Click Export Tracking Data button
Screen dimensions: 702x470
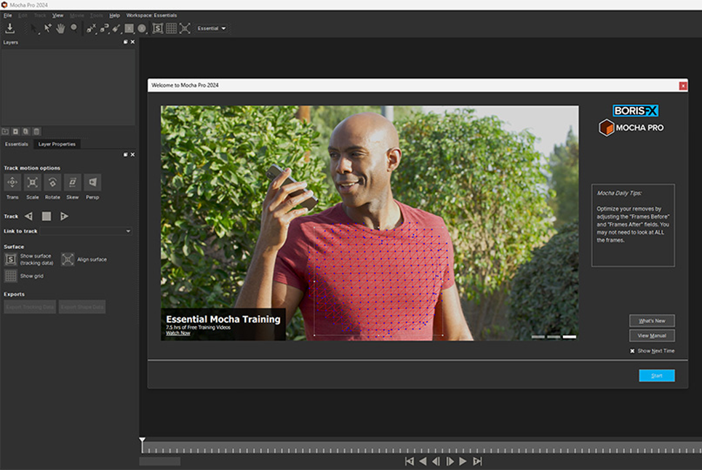(30, 307)
